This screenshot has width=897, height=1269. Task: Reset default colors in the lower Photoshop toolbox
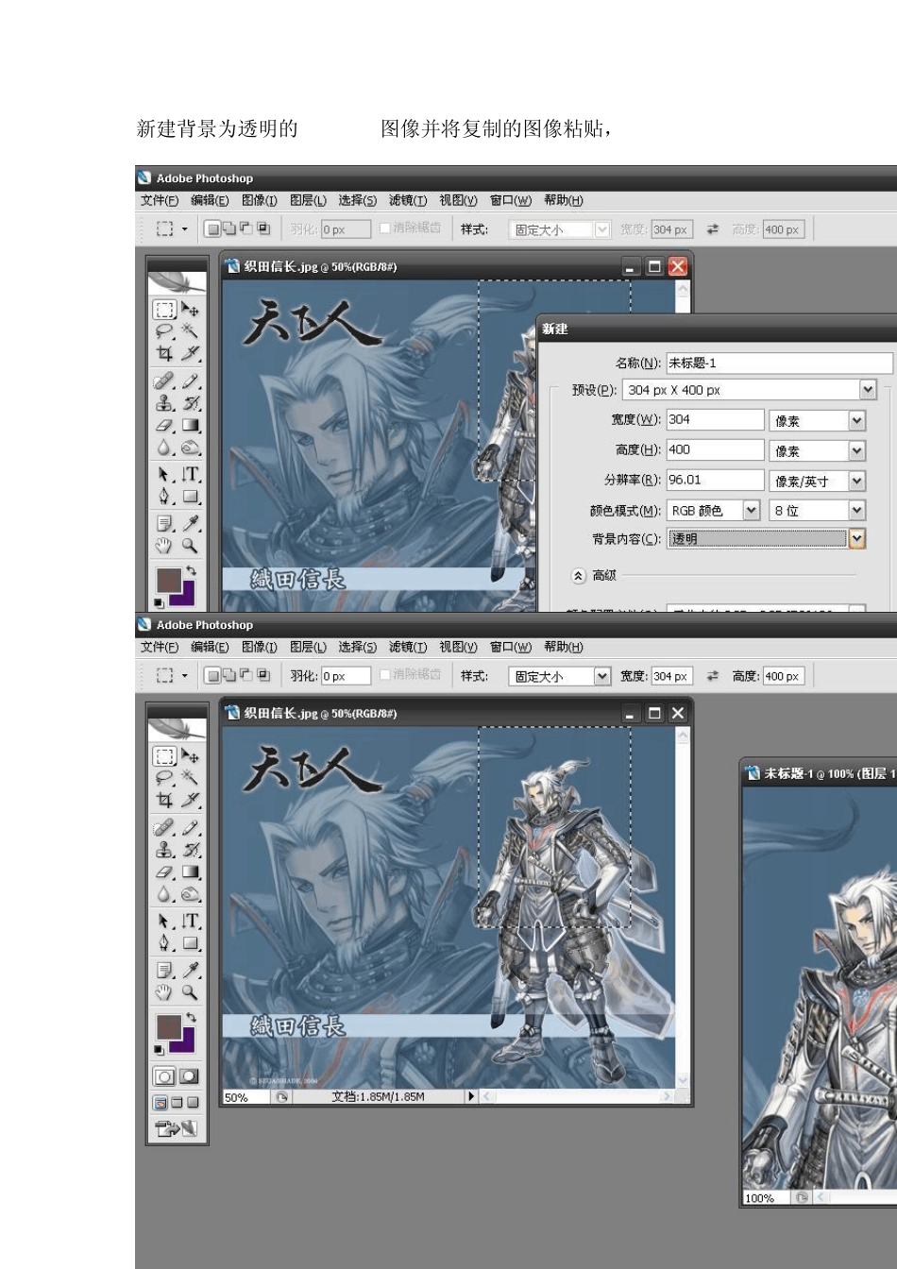160,1050
